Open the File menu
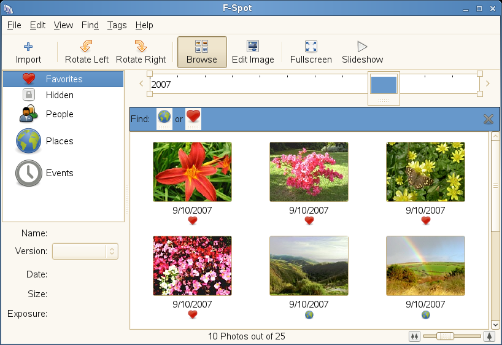This screenshot has height=345, width=502. click(x=14, y=25)
